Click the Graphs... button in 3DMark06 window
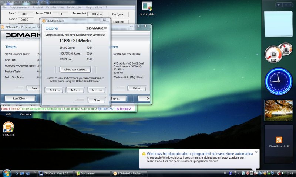296x177 pixels. (x=118, y=98)
